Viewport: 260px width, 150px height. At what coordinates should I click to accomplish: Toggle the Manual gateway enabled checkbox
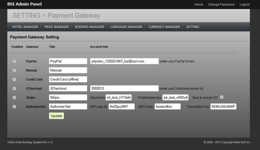point(14,70)
